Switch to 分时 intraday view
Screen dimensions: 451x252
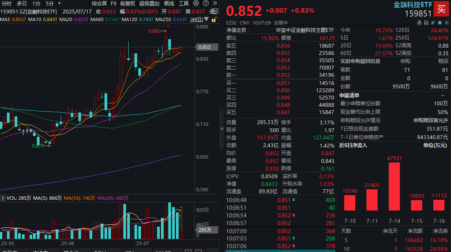(x=7, y=3)
